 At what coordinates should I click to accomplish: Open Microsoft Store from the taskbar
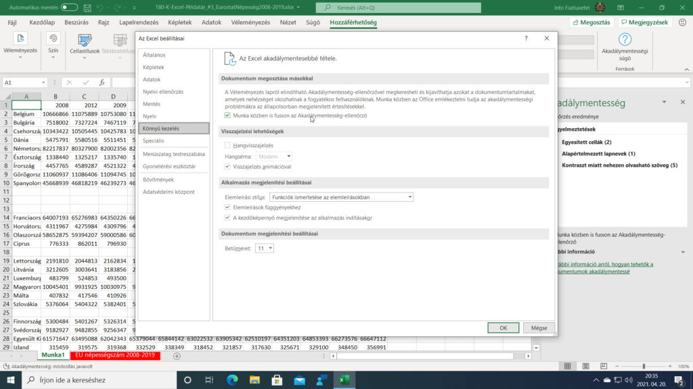(x=277, y=380)
